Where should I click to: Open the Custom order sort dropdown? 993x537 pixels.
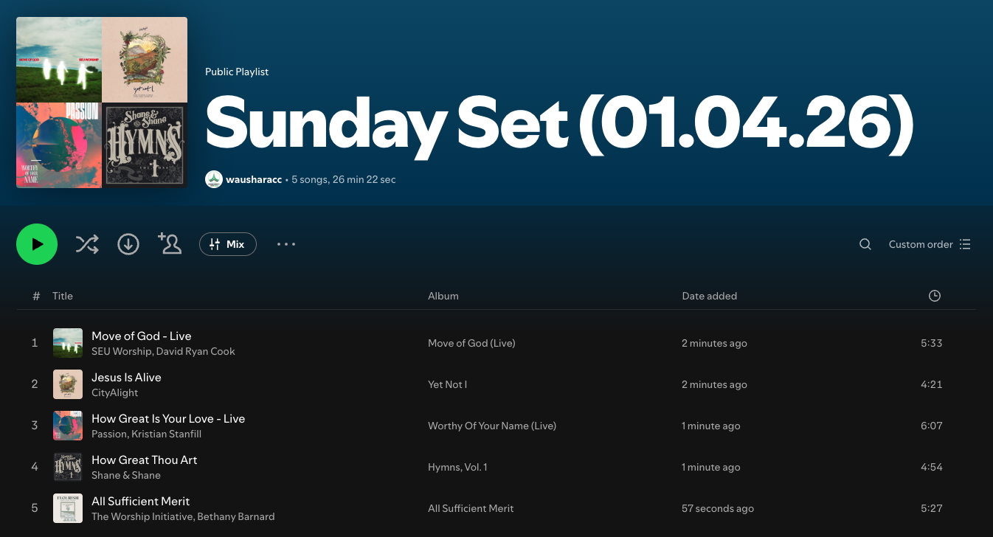click(x=929, y=244)
